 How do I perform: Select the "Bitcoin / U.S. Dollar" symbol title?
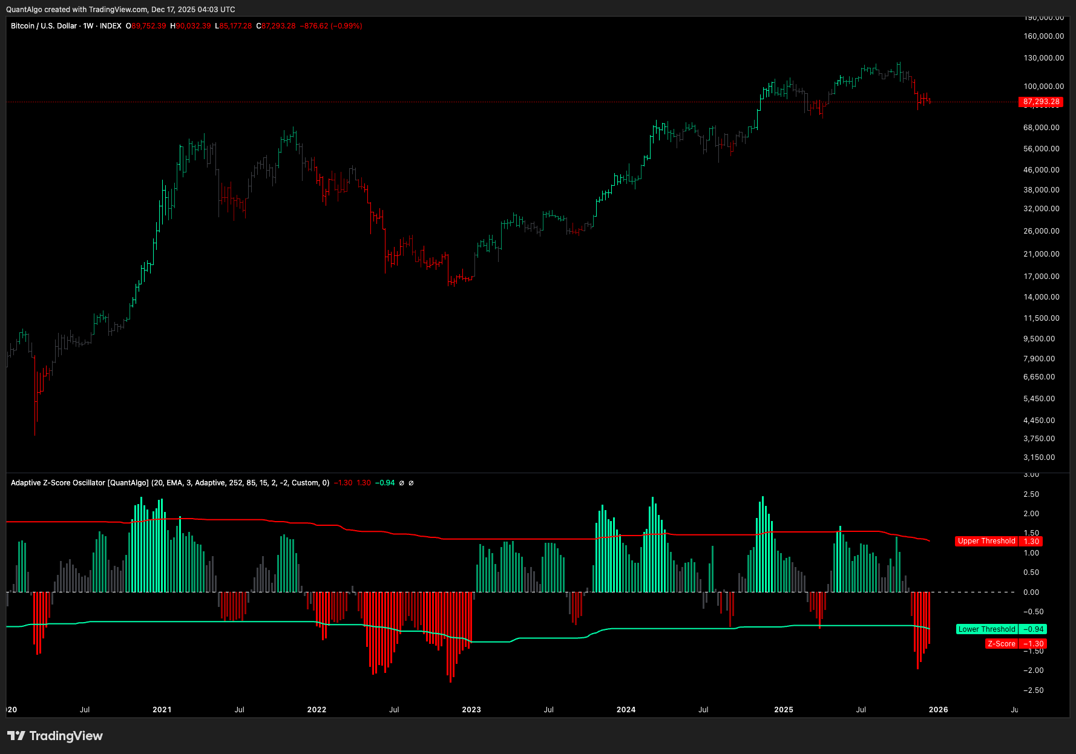tap(44, 26)
